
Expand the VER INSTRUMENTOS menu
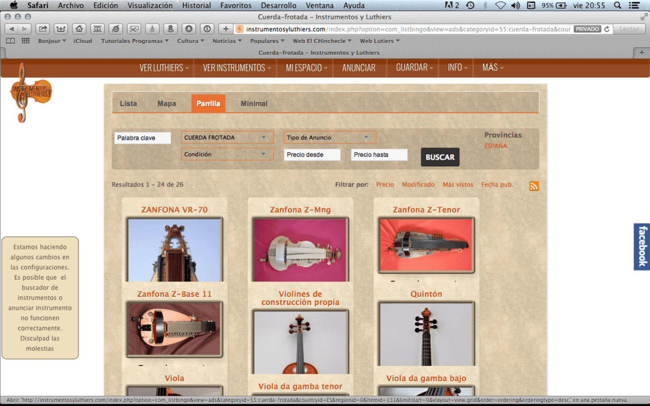pyautogui.click(x=237, y=67)
